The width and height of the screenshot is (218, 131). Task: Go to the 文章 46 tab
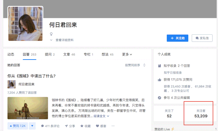[69, 54]
